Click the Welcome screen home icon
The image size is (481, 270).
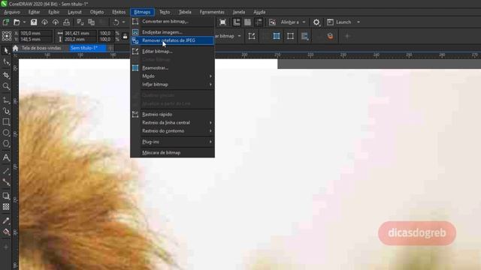coord(15,48)
